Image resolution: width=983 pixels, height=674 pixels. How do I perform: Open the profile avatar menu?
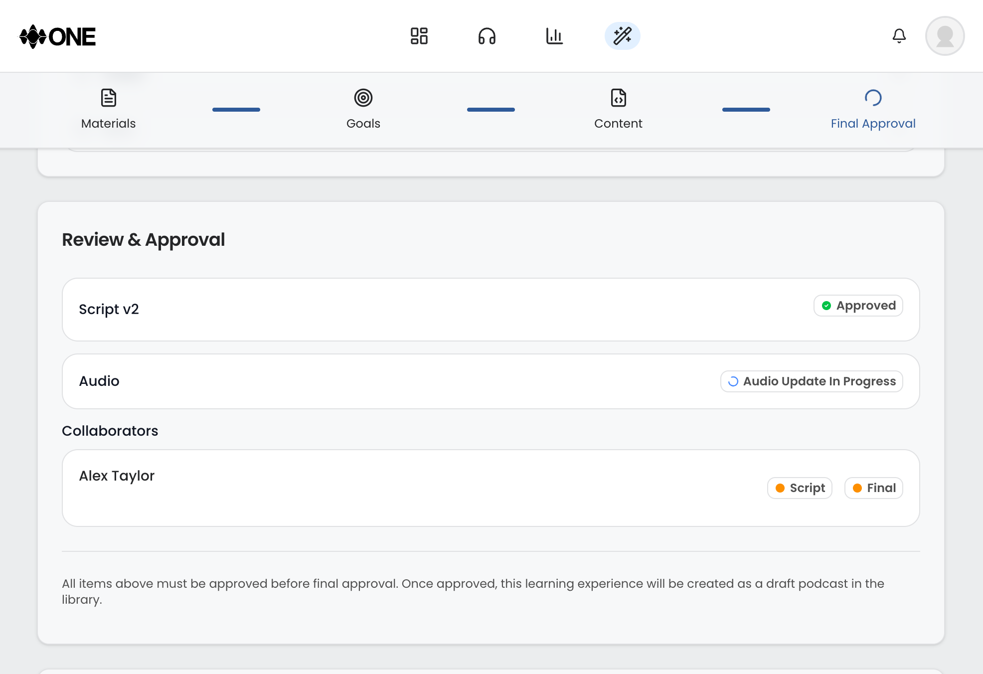click(945, 36)
